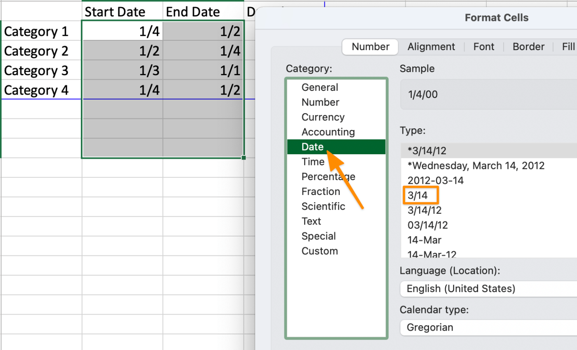This screenshot has height=350, width=577.
Task: Open the Font tab
Action: [x=484, y=47]
